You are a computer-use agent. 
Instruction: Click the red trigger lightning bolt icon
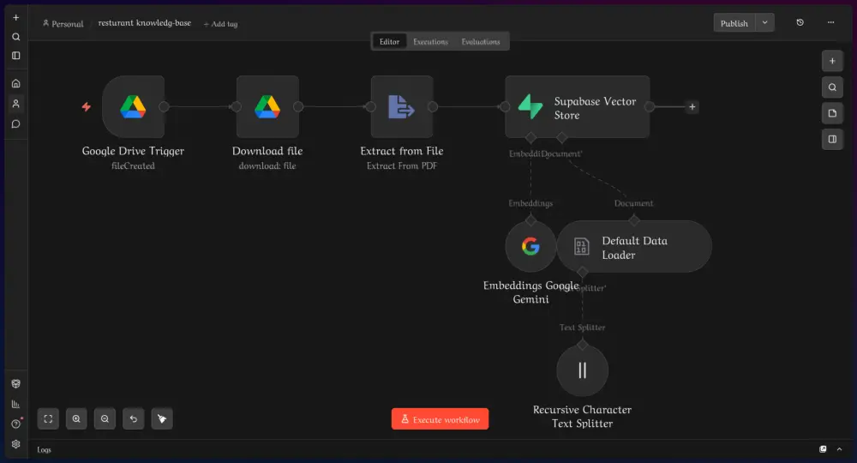(87, 106)
